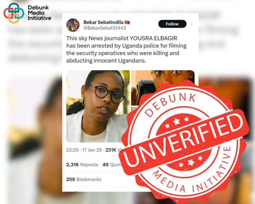Click the Debunk Media Initiative logo icon
The width and height of the screenshot is (255, 204).
coord(14,13)
